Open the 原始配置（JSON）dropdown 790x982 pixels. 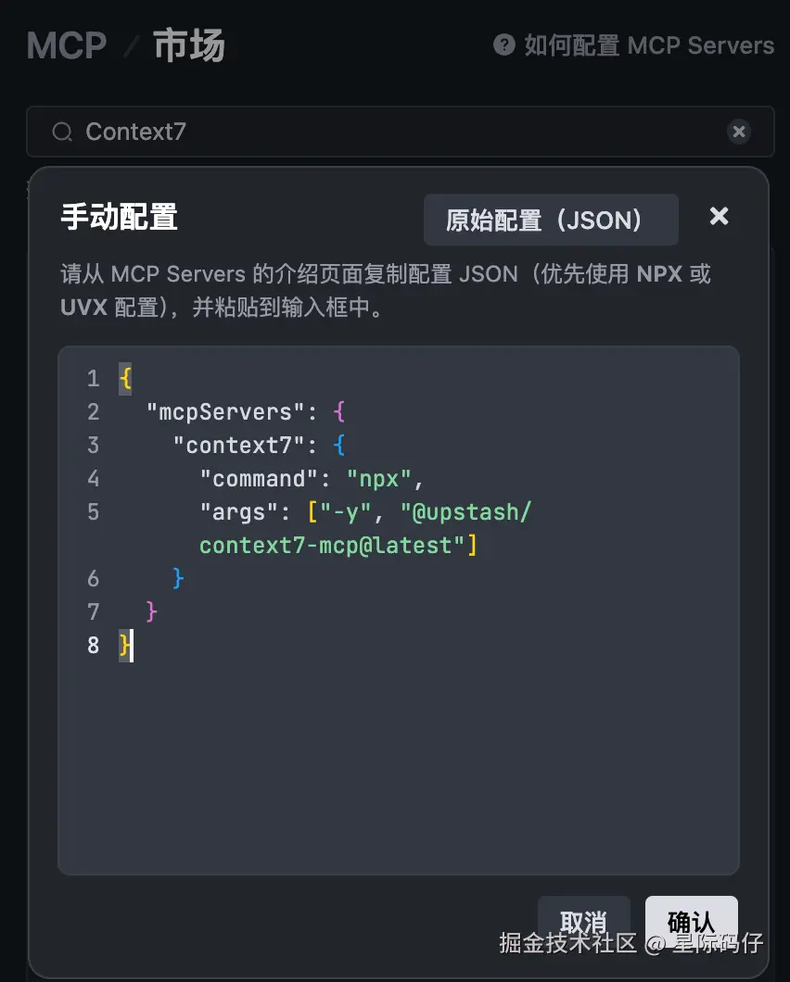click(551, 220)
